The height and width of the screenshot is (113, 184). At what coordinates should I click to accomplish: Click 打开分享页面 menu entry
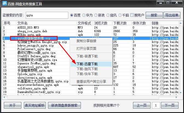click(x=86, y=49)
